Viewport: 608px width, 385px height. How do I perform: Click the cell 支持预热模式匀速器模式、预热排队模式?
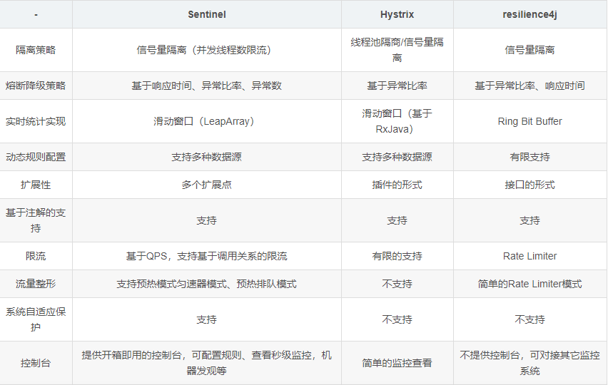[207, 284]
